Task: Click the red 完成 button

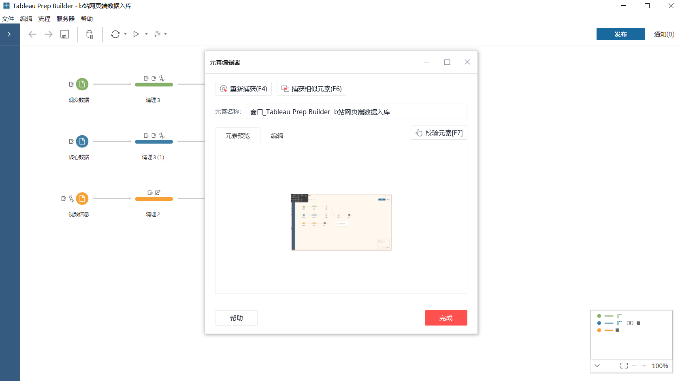Action: click(x=446, y=318)
